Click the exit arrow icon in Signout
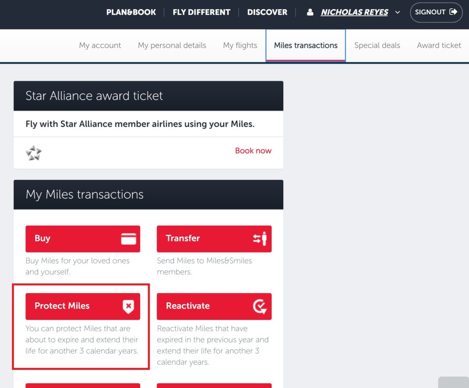Image resolution: width=469 pixels, height=388 pixels. (453, 12)
